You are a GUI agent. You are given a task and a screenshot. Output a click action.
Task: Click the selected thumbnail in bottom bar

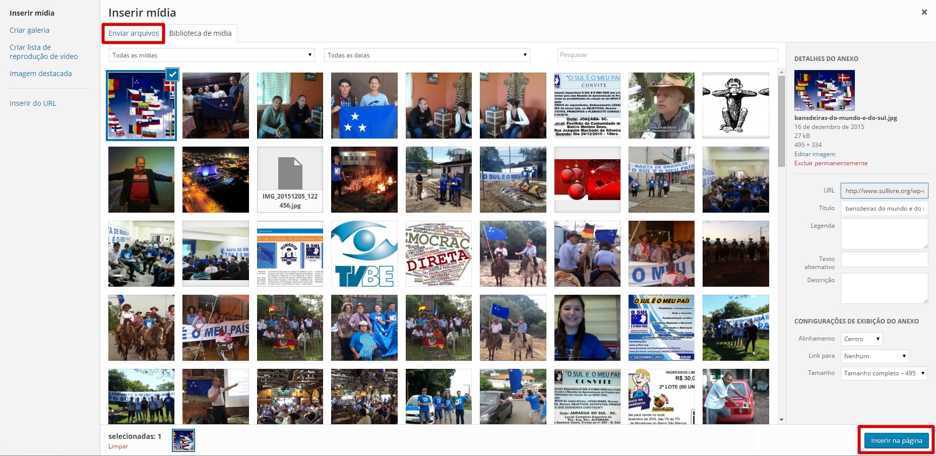(x=183, y=440)
